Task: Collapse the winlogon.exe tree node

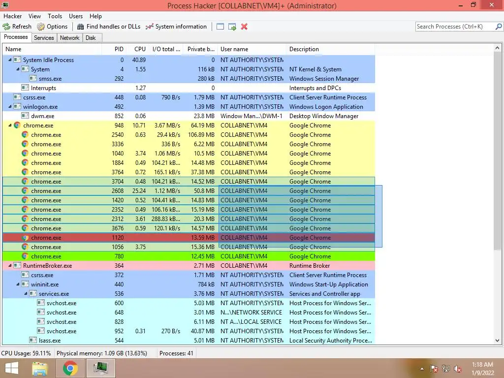Action: (x=10, y=107)
